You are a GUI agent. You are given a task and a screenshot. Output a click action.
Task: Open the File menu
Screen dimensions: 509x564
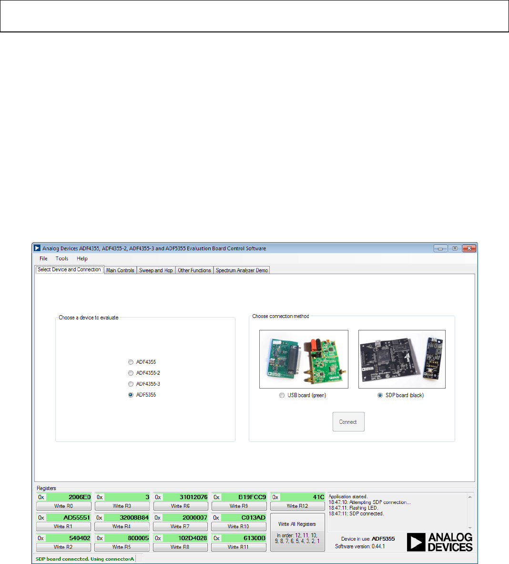coord(43,258)
